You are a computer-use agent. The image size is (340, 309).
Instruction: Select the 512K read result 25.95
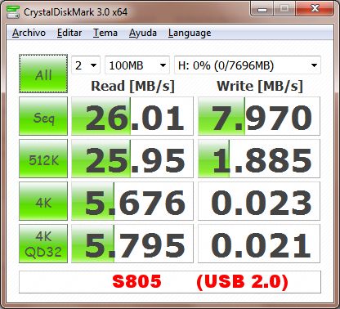point(132,159)
